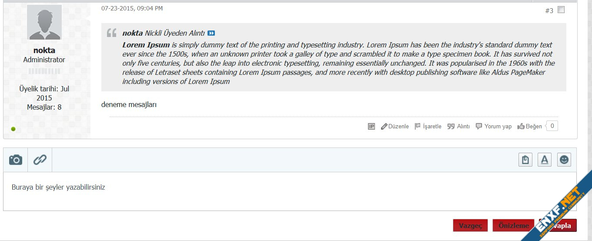Click the IP address icon on post
The height and width of the screenshot is (241, 592).
click(x=371, y=127)
